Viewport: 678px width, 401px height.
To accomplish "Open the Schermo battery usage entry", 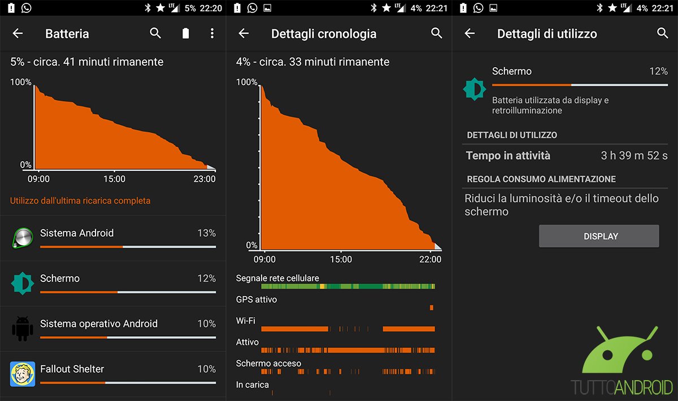I will coord(113,283).
